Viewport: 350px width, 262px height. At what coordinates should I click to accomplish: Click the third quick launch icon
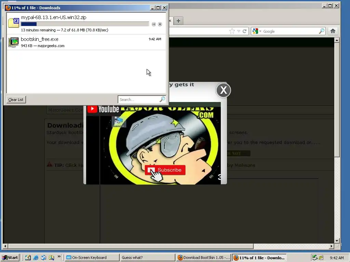click(x=43, y=258)
